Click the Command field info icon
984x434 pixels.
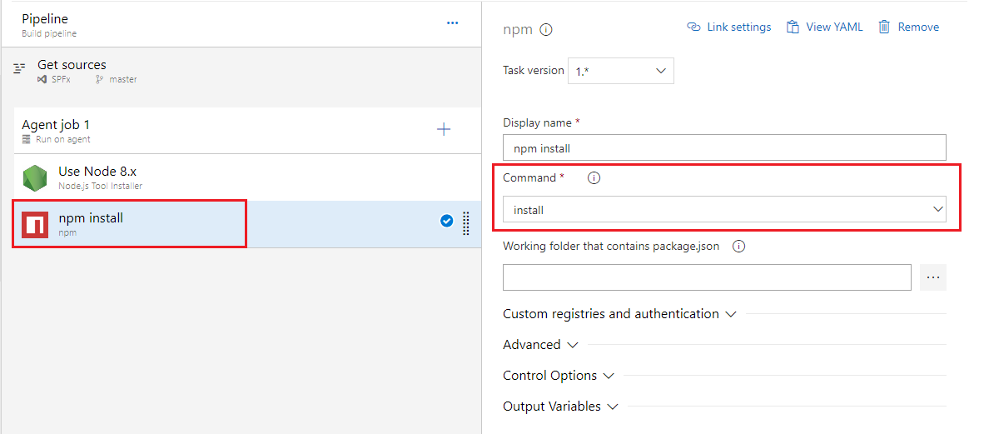[x=594, y=178]
